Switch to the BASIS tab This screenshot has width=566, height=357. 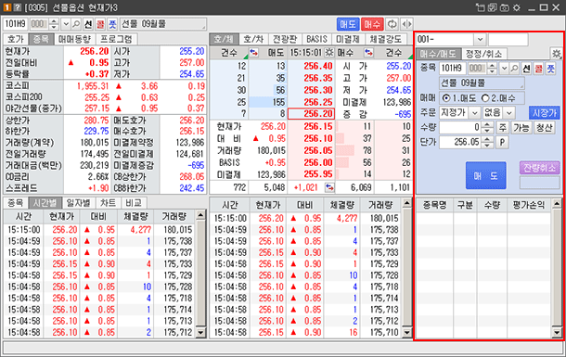pyautogui.click(x=316, y=39)
